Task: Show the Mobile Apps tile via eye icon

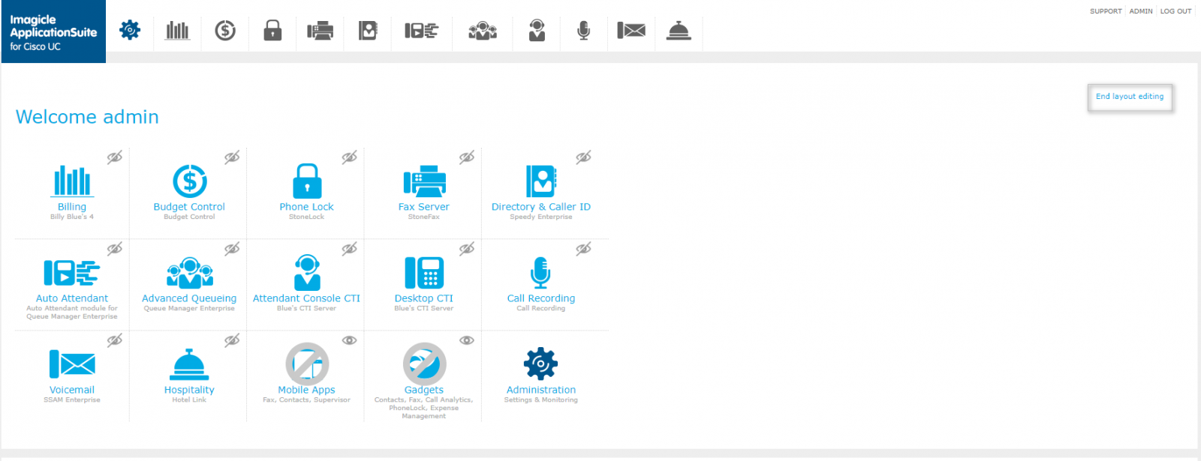Action: pos(349,340)
